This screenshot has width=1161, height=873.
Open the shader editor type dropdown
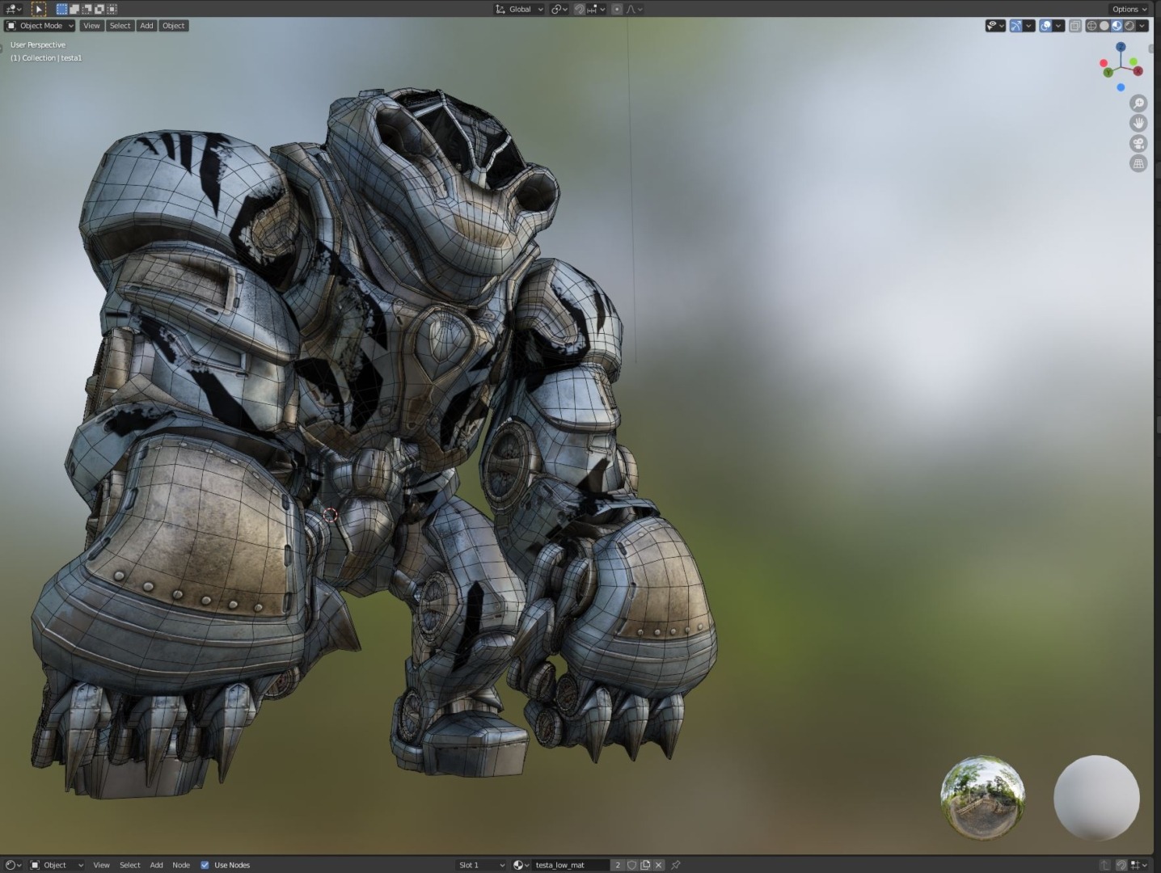pos(14,865)
